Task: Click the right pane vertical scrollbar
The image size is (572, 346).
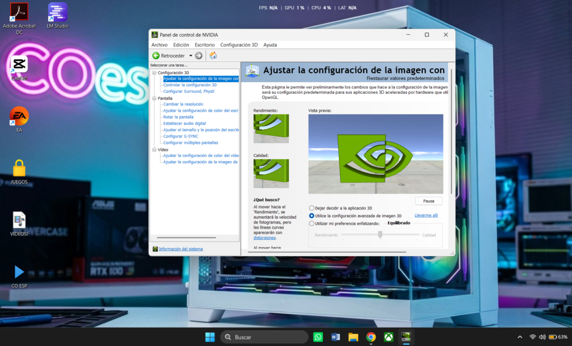Action: tap(451, 131)
